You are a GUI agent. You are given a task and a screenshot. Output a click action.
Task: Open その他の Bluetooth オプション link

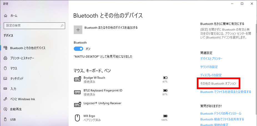pyautogui.click(x=218, y=84)
